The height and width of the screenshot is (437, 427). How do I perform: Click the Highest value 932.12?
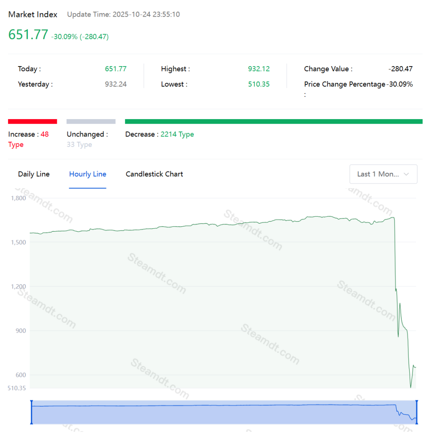coord(259,69)
